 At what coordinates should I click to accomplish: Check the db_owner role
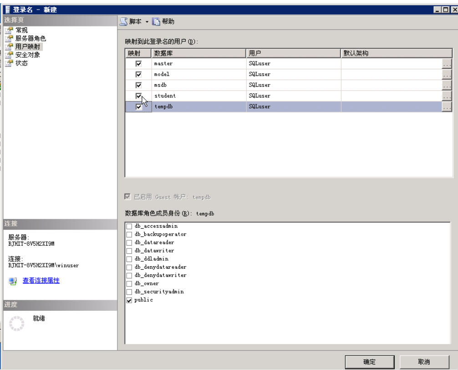pos(129,283)
